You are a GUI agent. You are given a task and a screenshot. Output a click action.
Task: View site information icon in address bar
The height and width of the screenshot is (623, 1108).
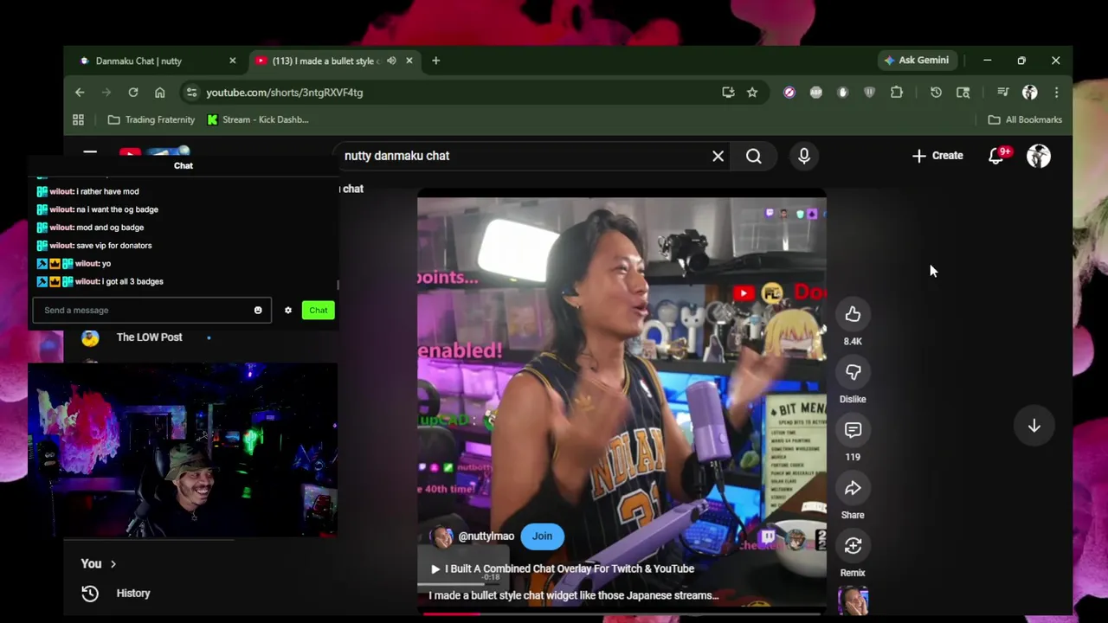point(191,92)
